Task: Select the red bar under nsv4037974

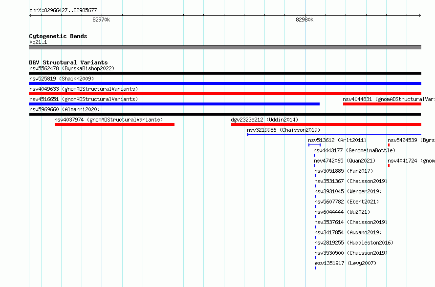Action: click(x=114, y=124)
